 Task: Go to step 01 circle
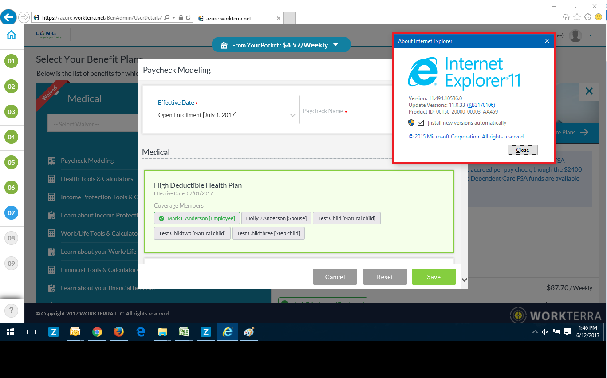(11, 61)
